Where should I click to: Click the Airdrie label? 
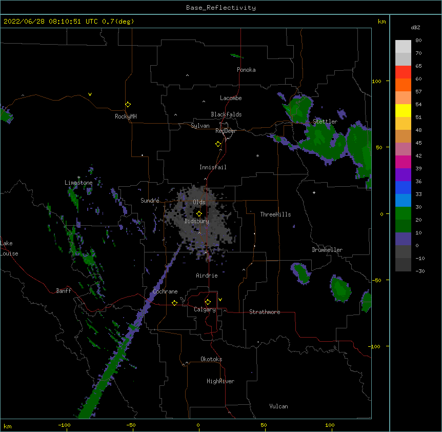click(207, 276)
